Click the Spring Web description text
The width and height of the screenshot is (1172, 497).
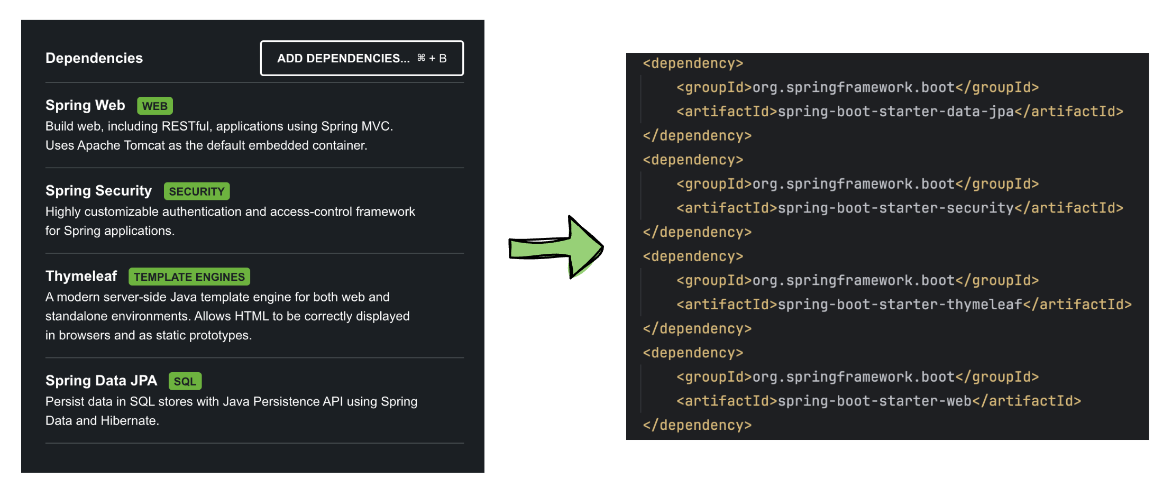click(219, 136)
